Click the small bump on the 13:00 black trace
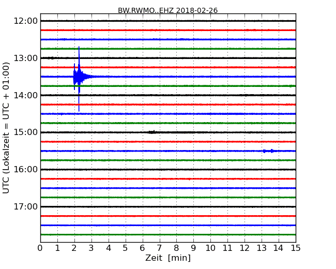 click(51, 58)
